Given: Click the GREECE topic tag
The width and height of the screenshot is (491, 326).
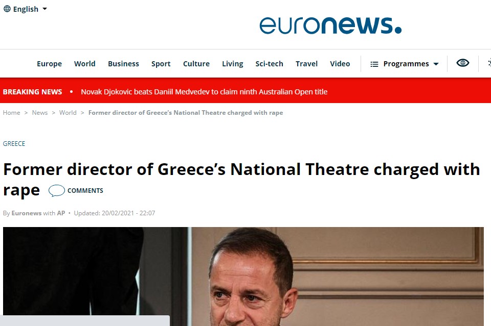Looking at the screenshot, I should (14, 144).
